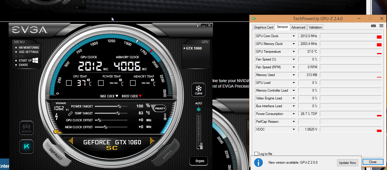Click the EVGA logo
Viewport: 387px width, 170px height.
29,30
